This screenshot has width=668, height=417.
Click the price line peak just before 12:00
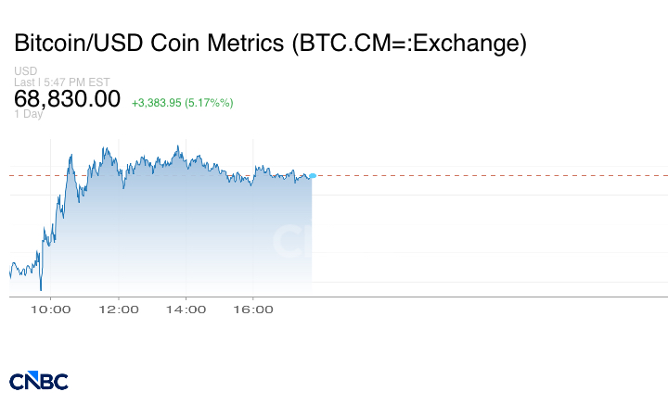(107, 147)
